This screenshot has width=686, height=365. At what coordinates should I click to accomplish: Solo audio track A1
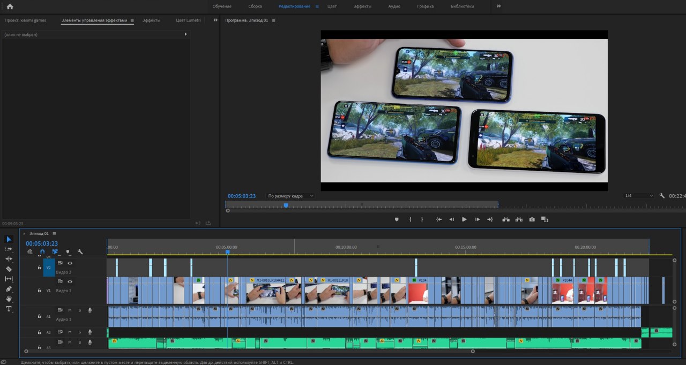coord(80,310)
